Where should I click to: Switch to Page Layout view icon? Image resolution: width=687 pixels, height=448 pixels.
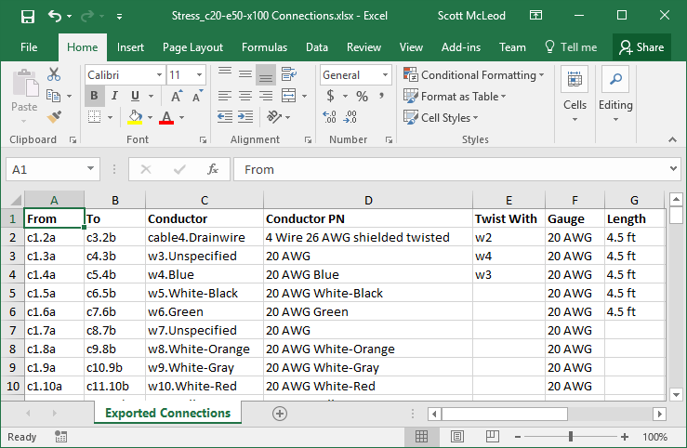[x=457, y=436]
